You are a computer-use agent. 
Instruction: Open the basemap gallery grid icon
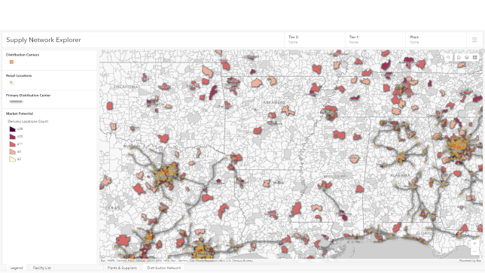[474, 57]
